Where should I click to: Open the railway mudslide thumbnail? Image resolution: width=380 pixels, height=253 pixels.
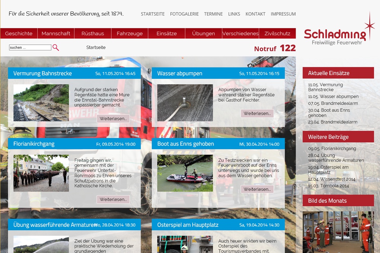[x=41, y=103]
